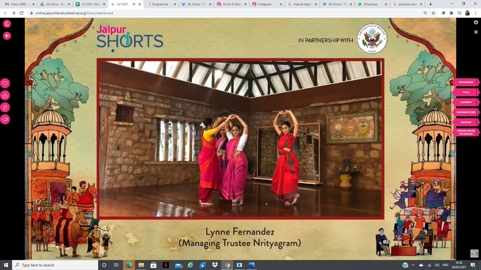
Task: Open the Photos app from the taskbar
Action: (252, 265)
